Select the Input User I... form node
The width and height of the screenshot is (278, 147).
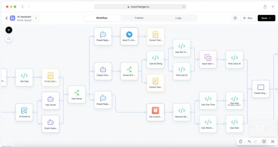208,60
